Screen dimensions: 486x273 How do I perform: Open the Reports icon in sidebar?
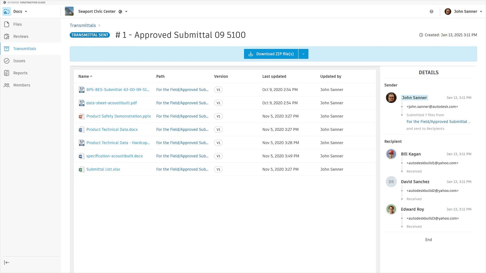7,73
